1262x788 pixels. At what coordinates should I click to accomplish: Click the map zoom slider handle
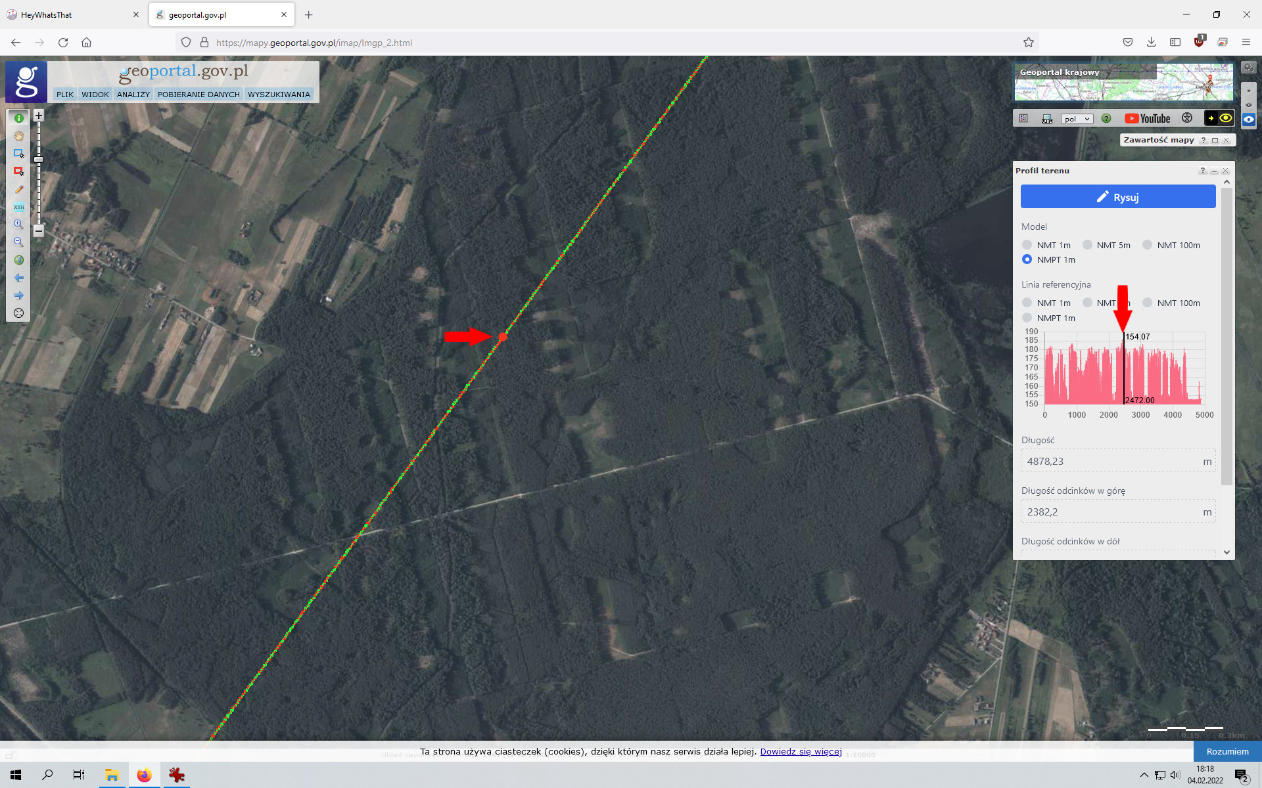click(x=39, y=160)
